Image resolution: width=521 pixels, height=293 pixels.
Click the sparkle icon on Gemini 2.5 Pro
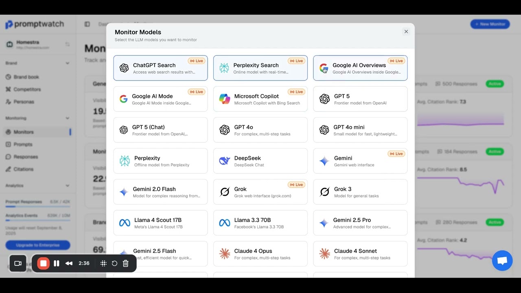(324, 223)
